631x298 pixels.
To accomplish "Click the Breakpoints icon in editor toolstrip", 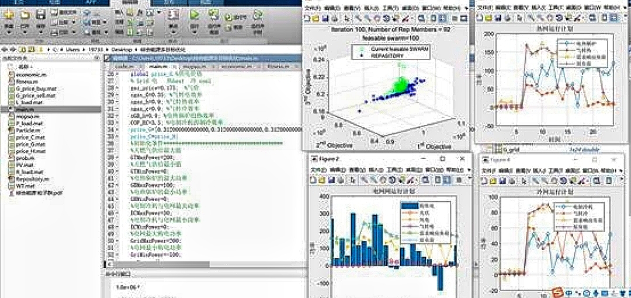I will 174,15.
